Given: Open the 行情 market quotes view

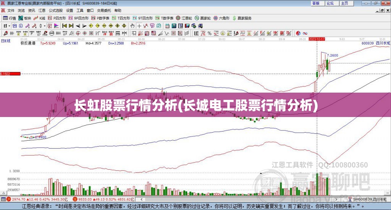Looking at the screenshot, I should point(9,18).
